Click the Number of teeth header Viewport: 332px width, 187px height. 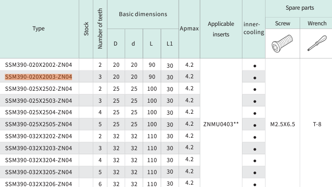pos(100,29)
